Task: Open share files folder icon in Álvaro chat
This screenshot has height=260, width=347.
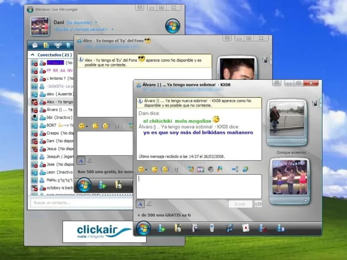Action: tap(178, 228)
